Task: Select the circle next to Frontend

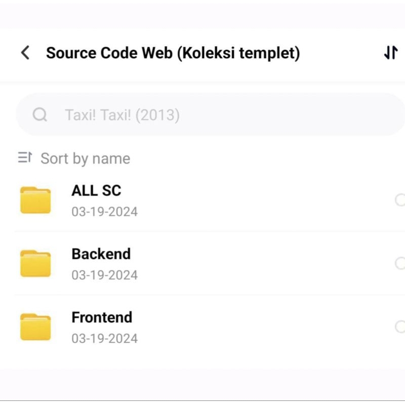Action: coord(401,327)
